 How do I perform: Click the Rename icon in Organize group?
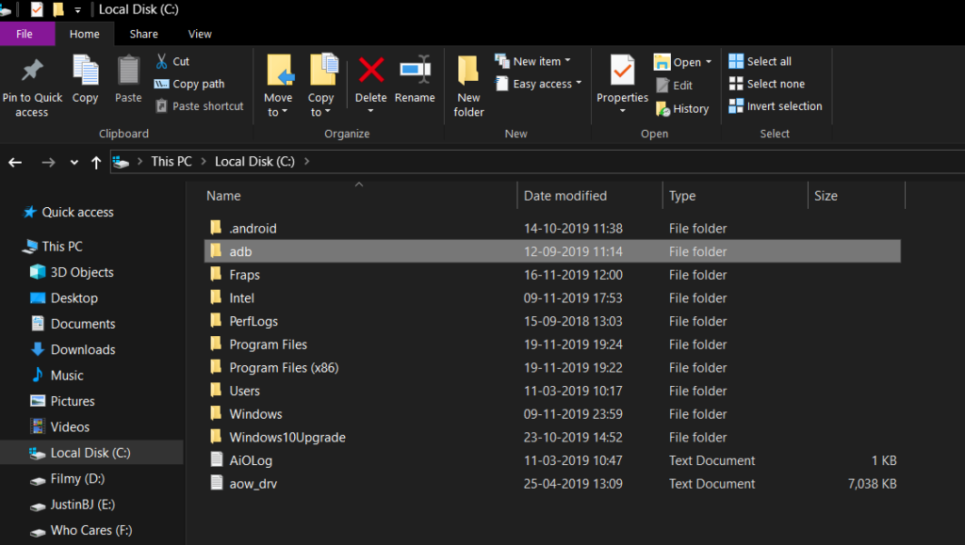point(415,72)
